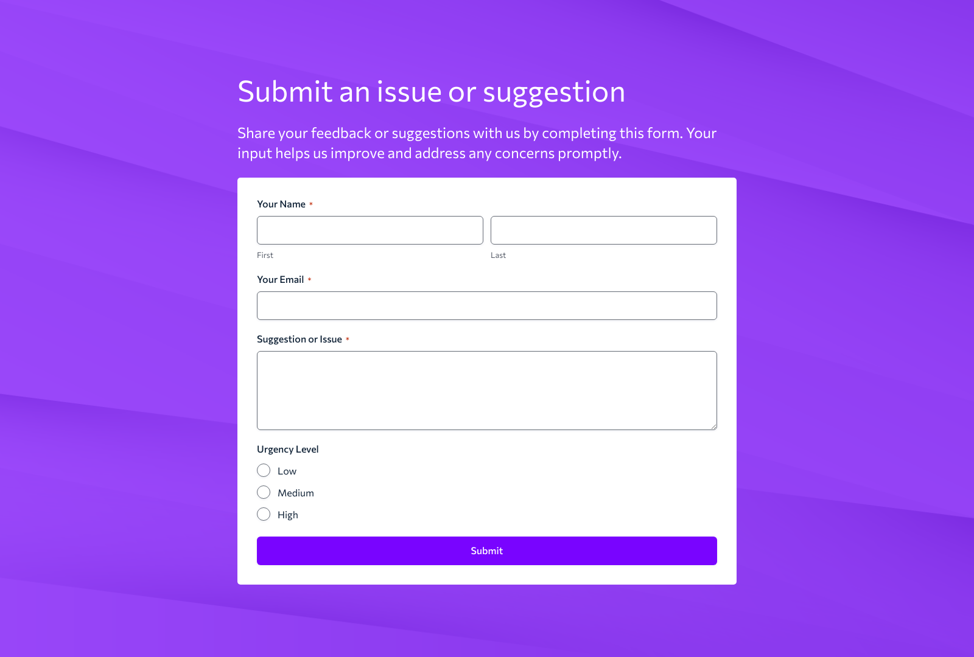Click the Your Email label
This screenshot has height=657, width=974.
281,279
